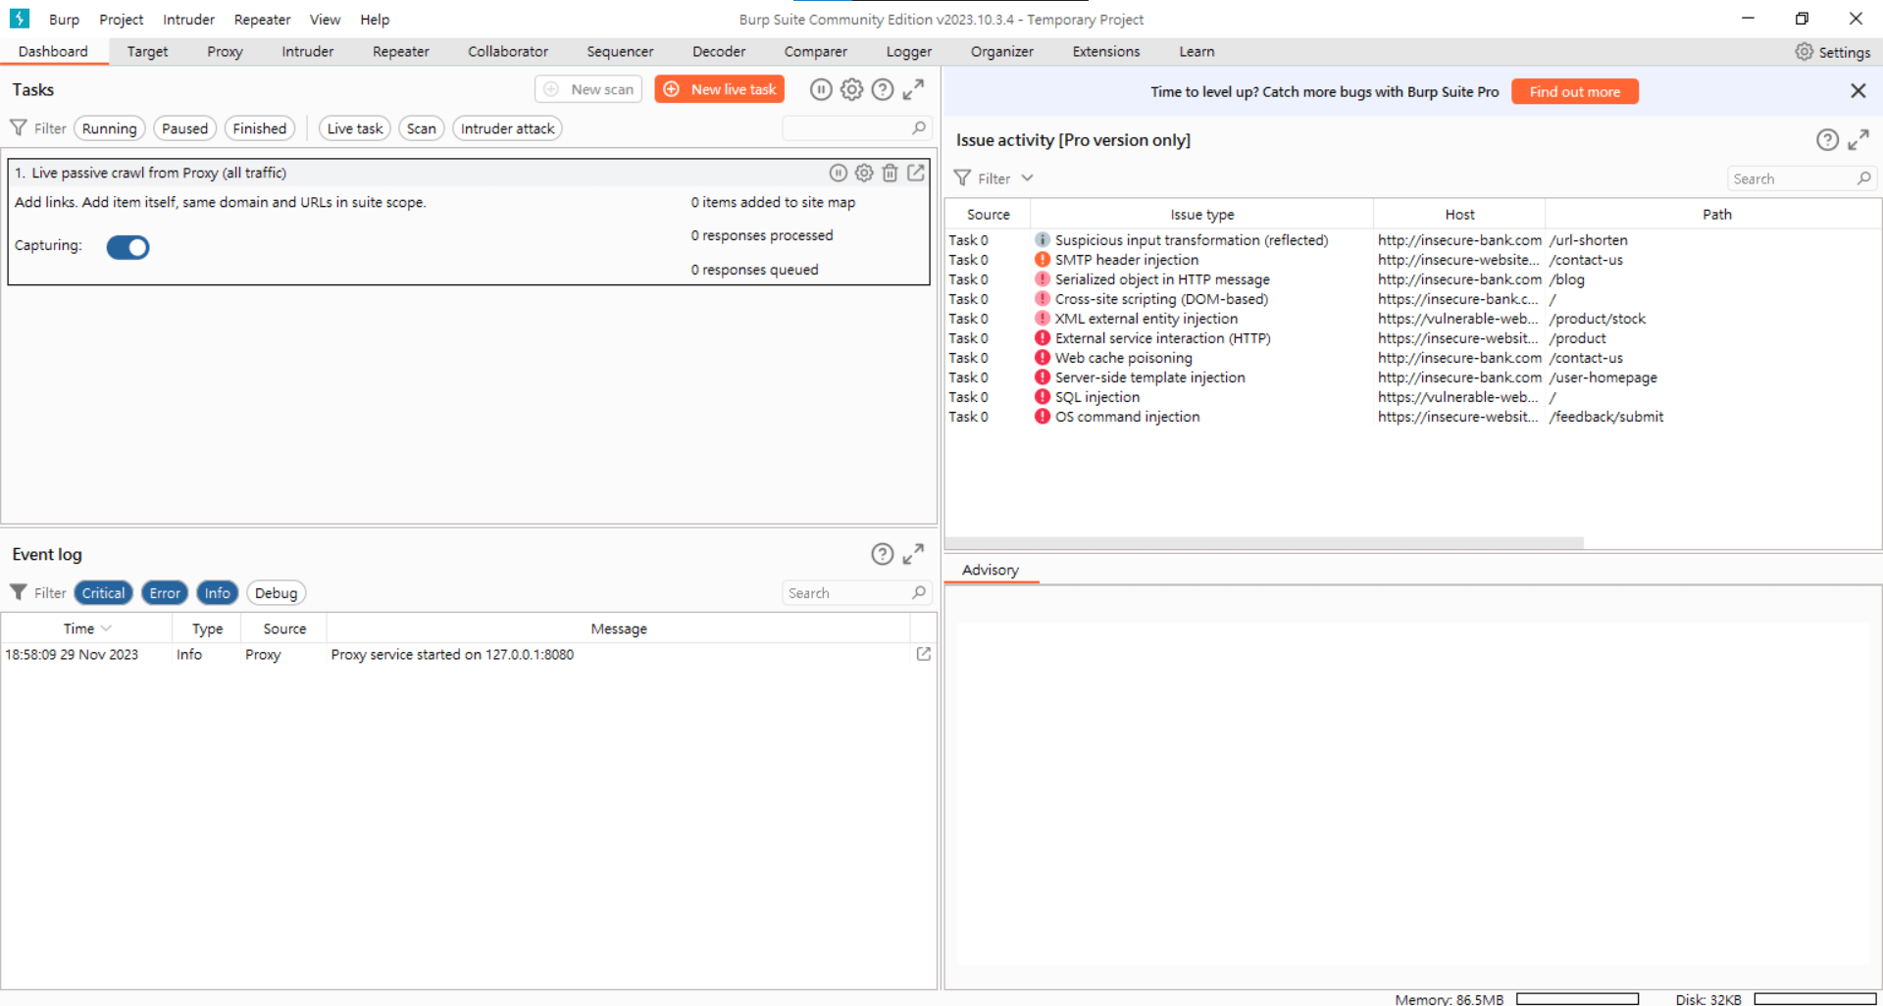Viewport: 1883px width, 1006px height.
Task: Toggle the Intruder attack filter
Action: click(x=507, y=128)
